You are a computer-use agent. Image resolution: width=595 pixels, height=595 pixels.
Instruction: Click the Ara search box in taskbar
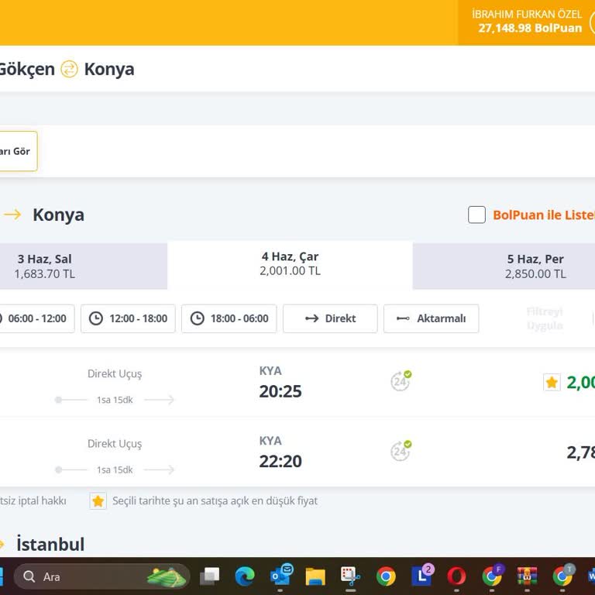coord(101,576)
